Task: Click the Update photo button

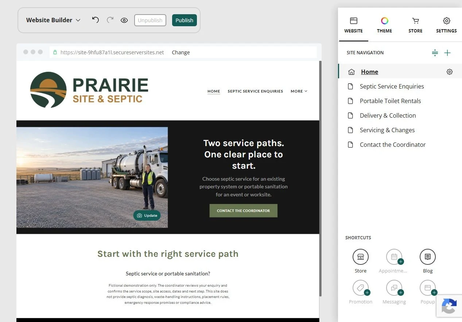Action: (x=147, y=215)
